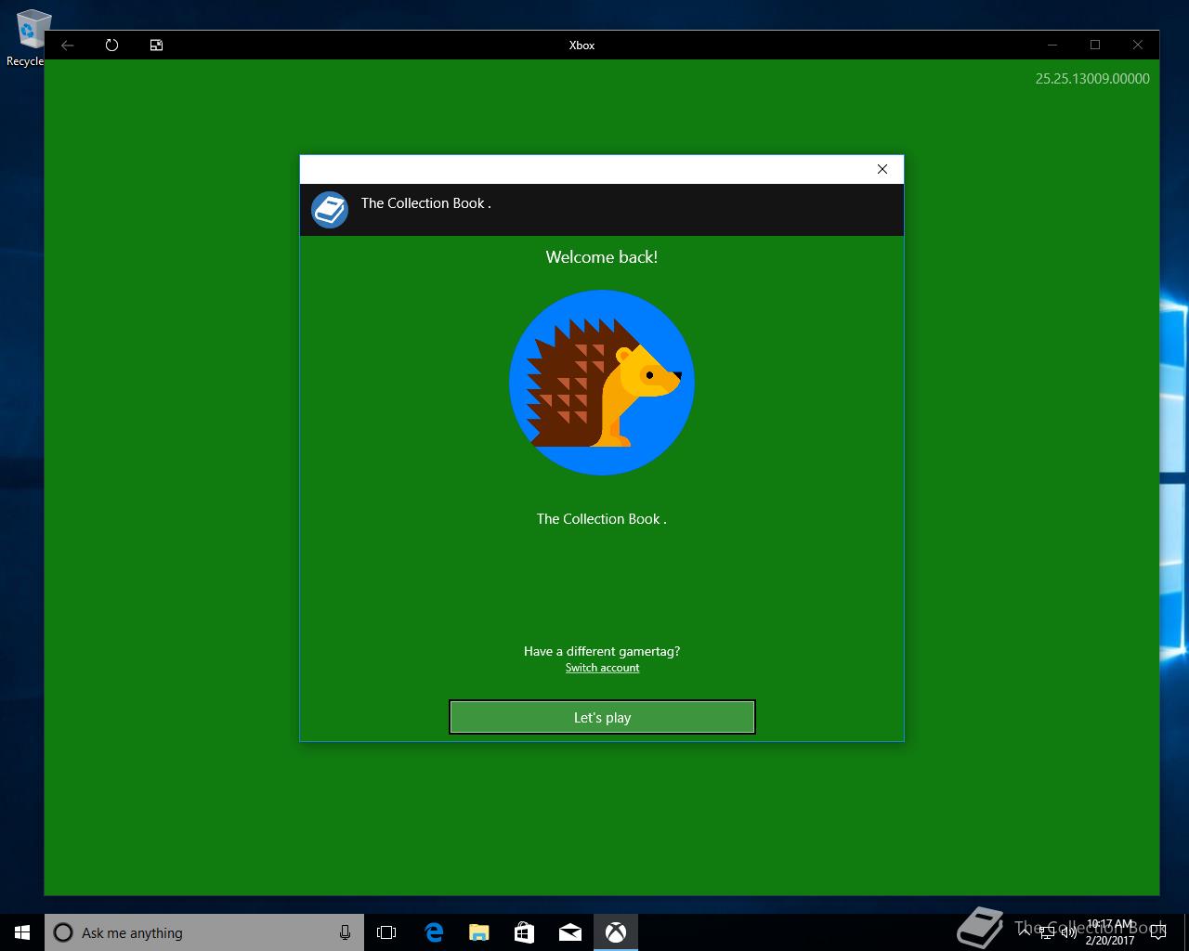
Task: Click the hedgehog gamerpic avatar
Action: [602, 383]
